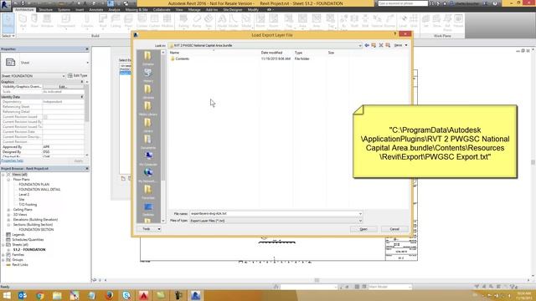Select the Ceiling tool in ribbon
This screenshot has width=536, height=301.
click(x=116, y=22)
